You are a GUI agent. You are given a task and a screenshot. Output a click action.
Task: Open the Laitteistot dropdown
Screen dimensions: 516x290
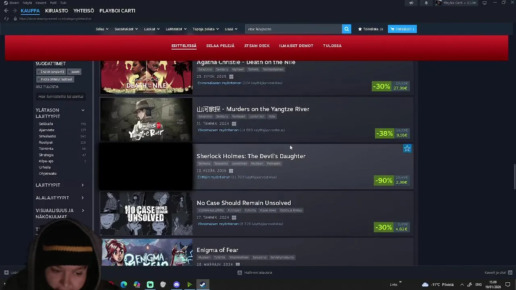(176, 29)
